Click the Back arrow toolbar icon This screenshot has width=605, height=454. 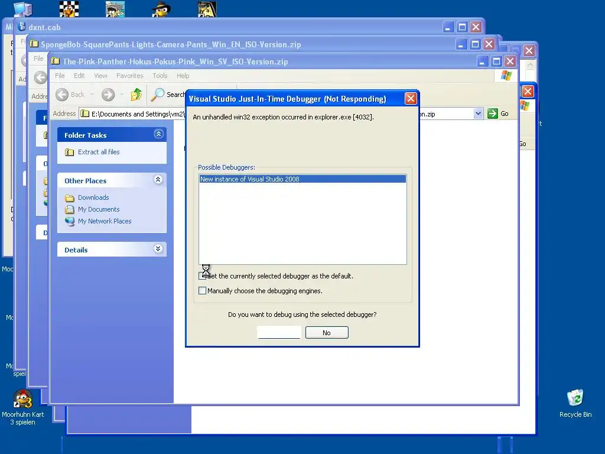61,95
